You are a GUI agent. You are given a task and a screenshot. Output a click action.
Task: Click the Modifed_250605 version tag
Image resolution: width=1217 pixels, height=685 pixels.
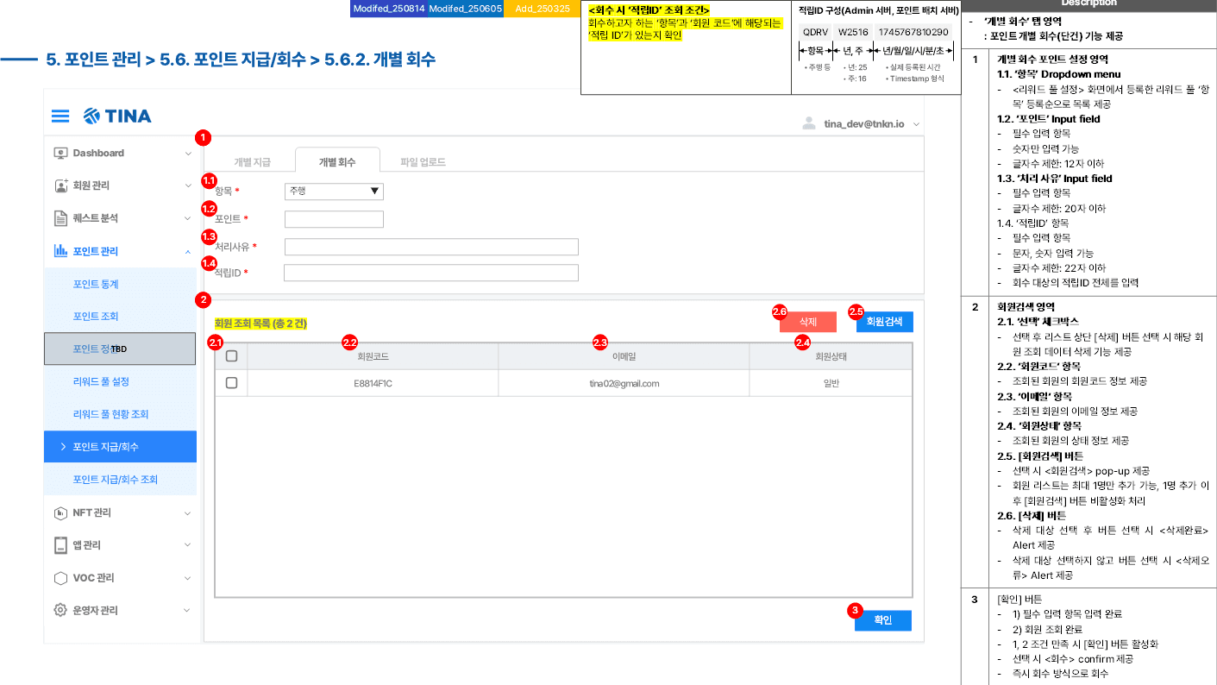pos(465,8)
